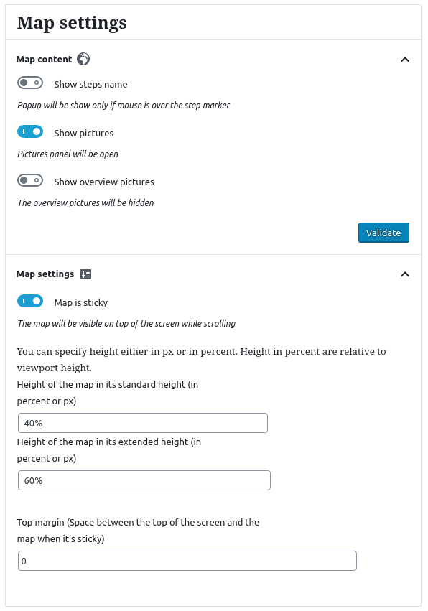Collapse the Map content section chevron
Viewport: 428px width, 611px height.
405,60
